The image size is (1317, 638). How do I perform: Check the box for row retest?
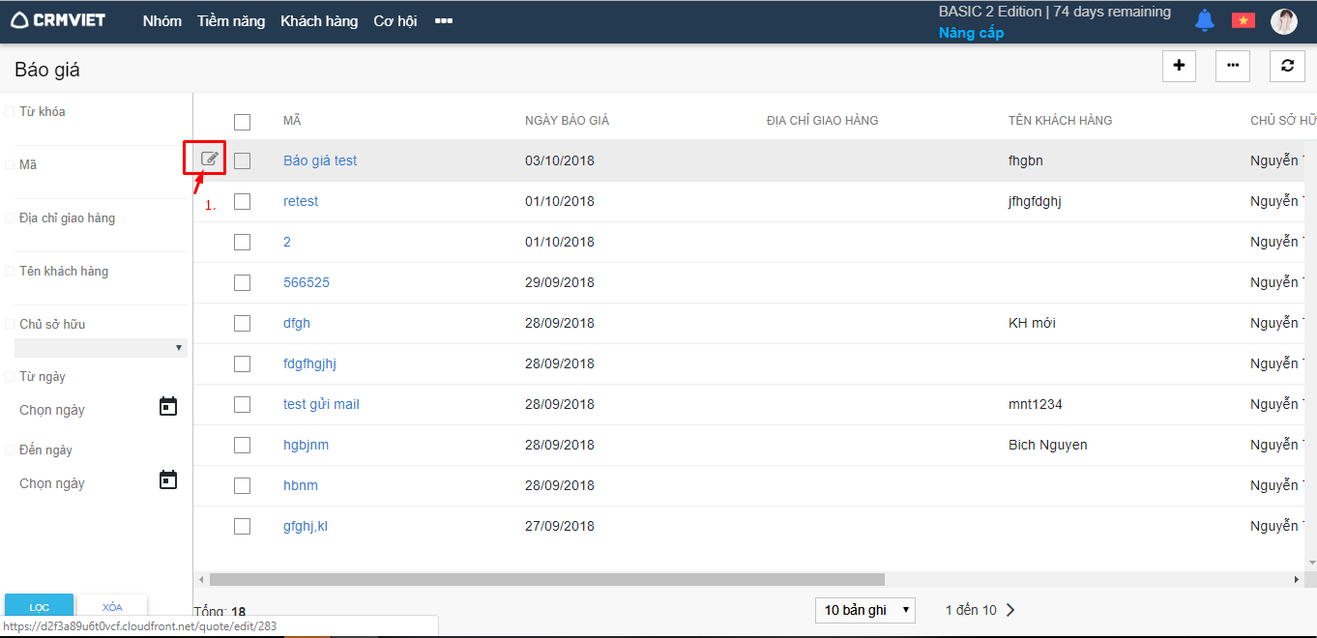click(x=242, y=201)
